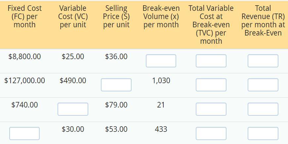Click the 1,030 break-even volume value
This screenshot has height=144, width=288.
161,81
